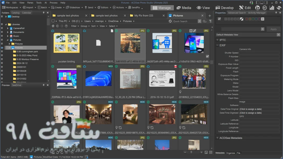Close the Folders pane

[x=48, y=13]
